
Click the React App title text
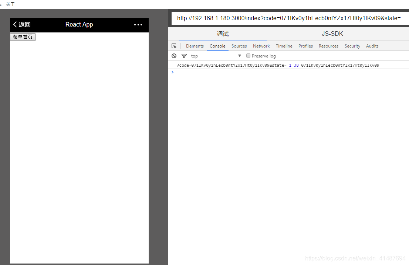[x=79, y=24]
